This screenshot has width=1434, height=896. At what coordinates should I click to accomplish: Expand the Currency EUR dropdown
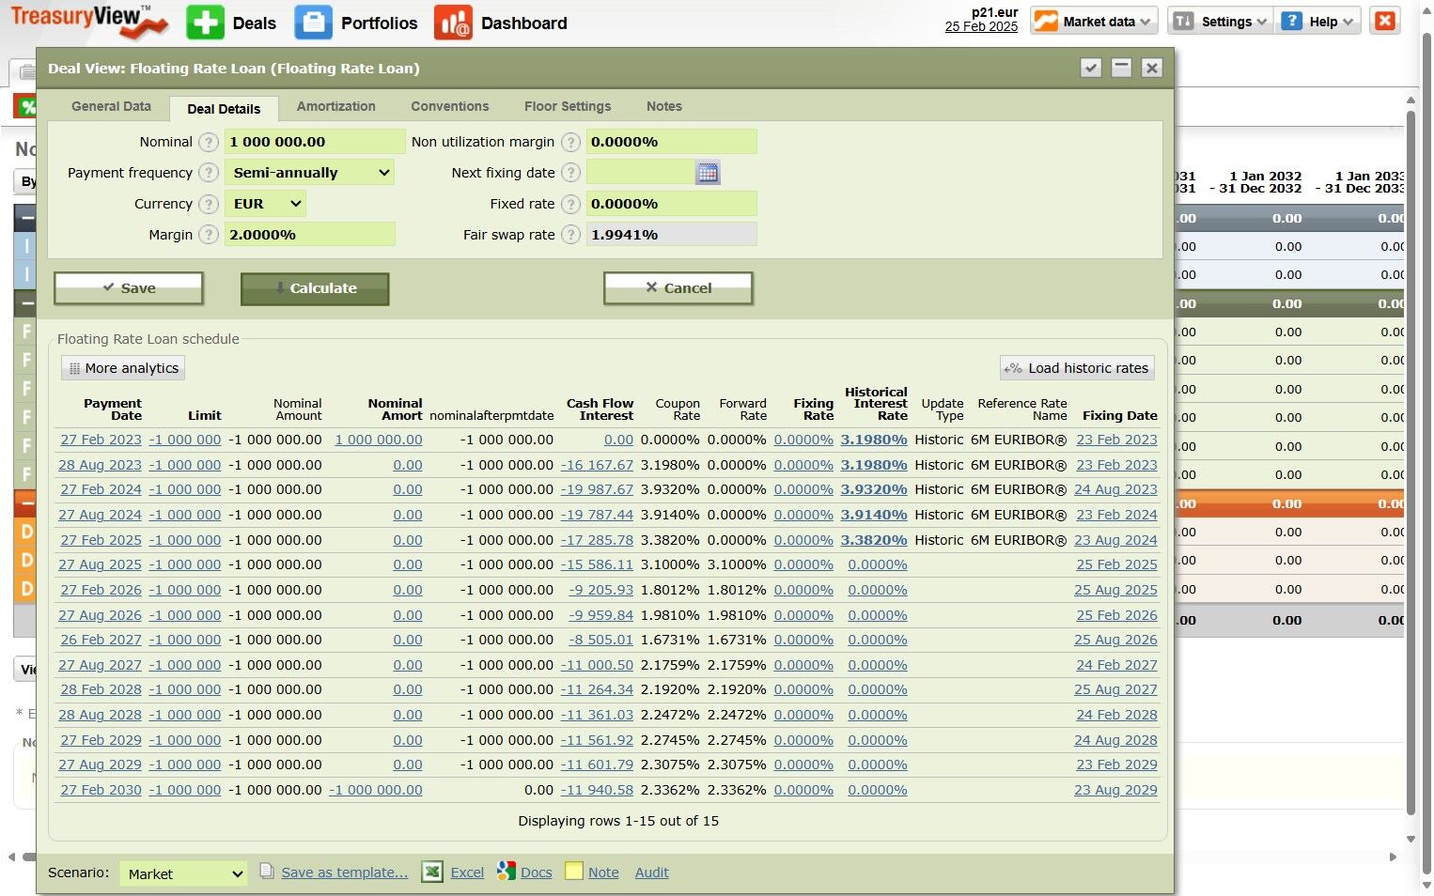tap(265, 204)
